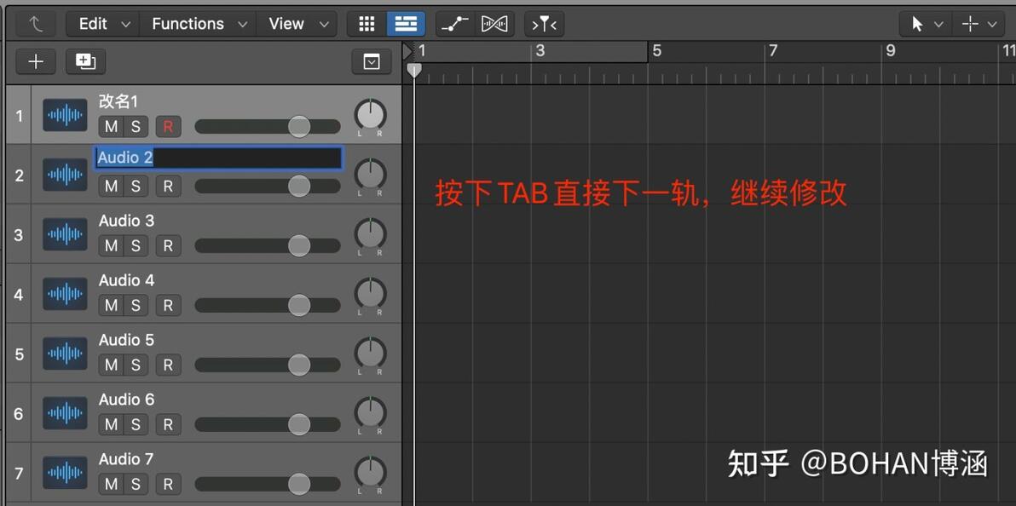Solo track 改名1

136,126
